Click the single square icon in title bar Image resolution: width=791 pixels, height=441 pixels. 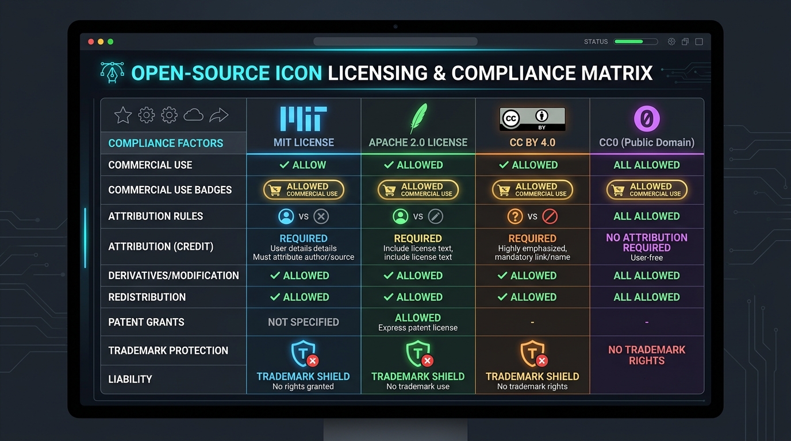click(699, 42)
